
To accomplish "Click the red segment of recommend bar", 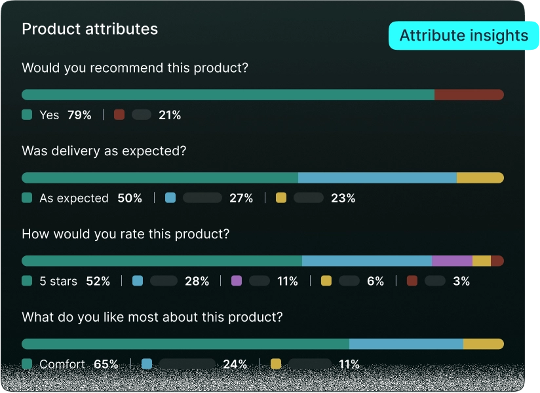I will [469, 94].
